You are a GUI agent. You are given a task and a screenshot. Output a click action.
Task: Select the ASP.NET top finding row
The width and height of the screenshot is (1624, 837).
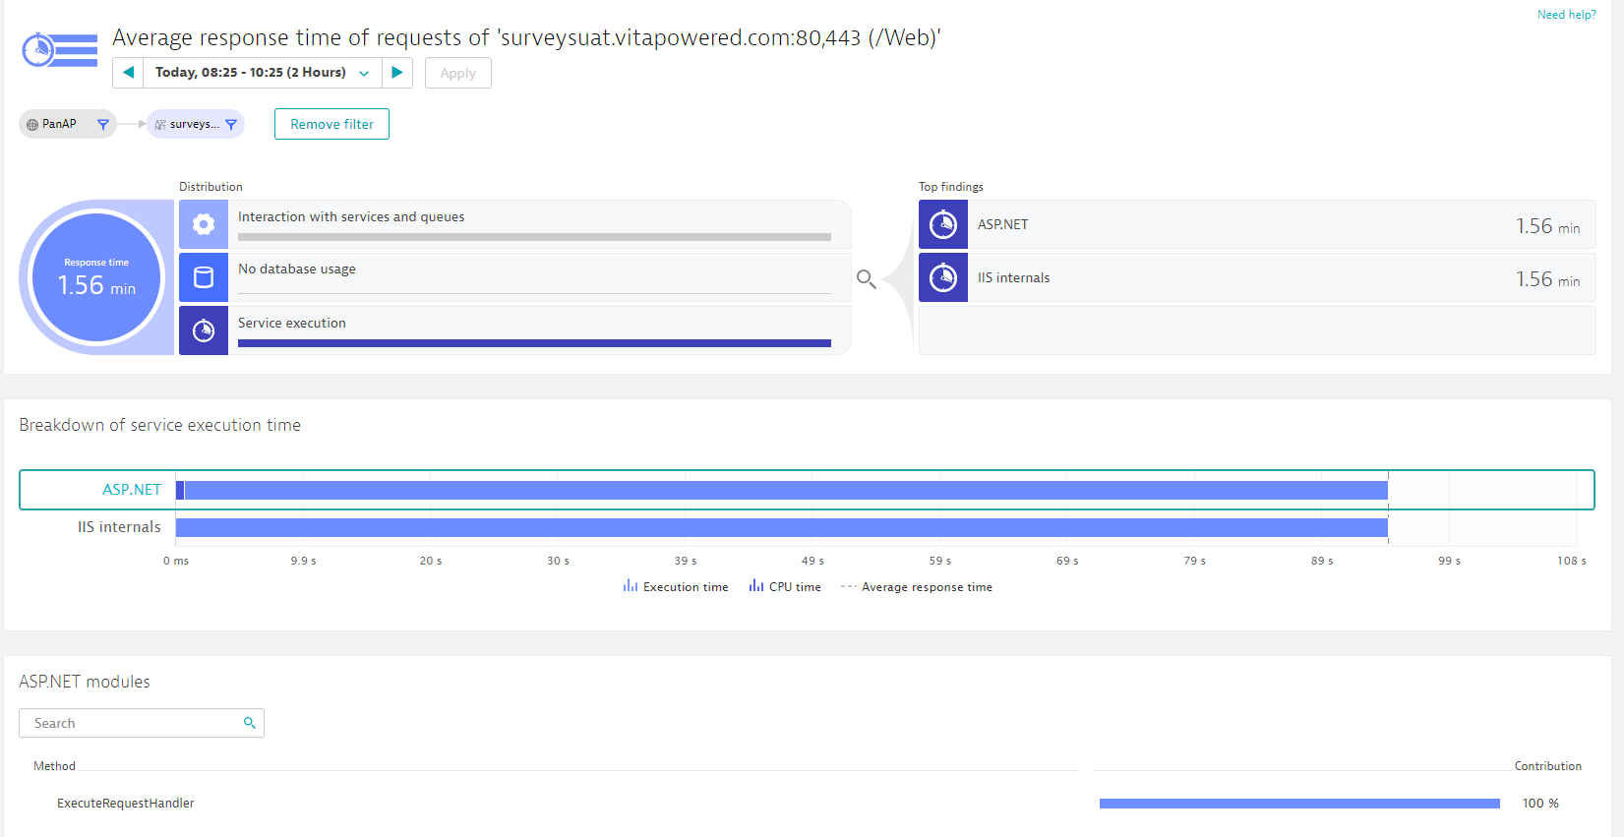1256,225
